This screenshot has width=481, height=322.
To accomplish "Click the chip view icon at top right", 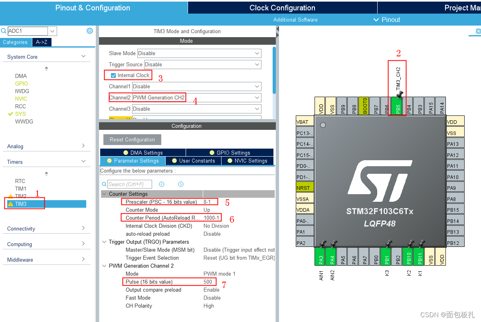I will click(478, 31).
